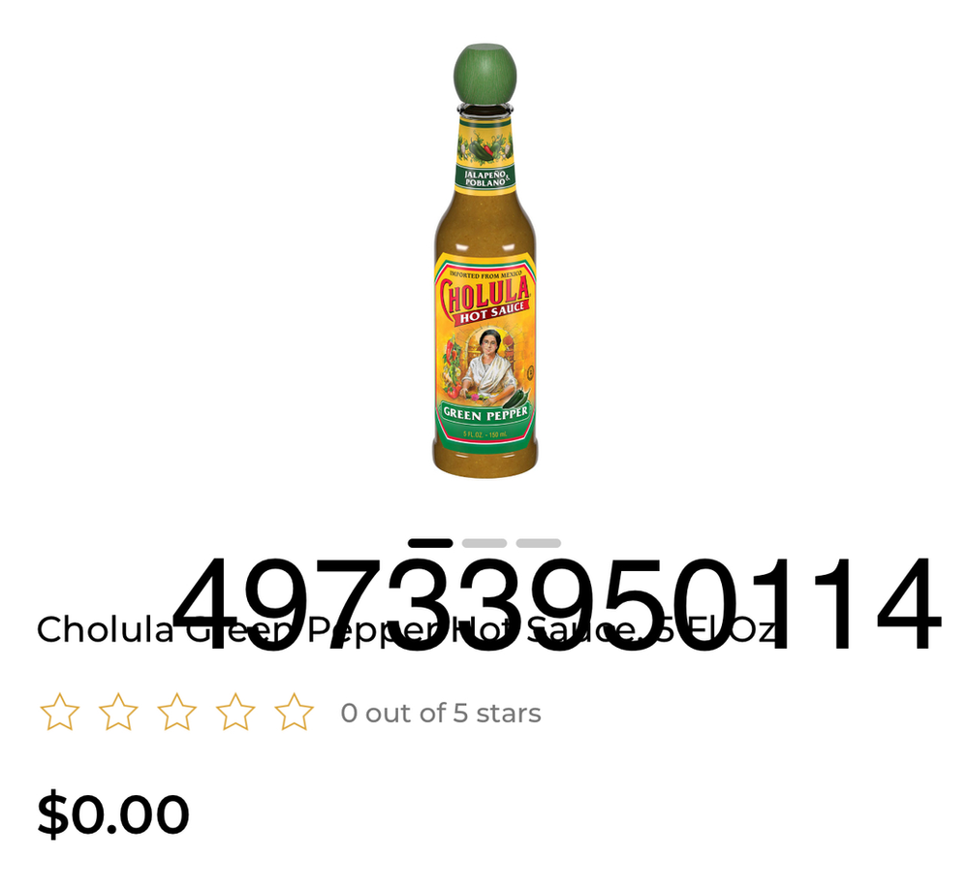969x894 pixels.
Task: Click the Green Pepper banner on the label
Action: 485,413
